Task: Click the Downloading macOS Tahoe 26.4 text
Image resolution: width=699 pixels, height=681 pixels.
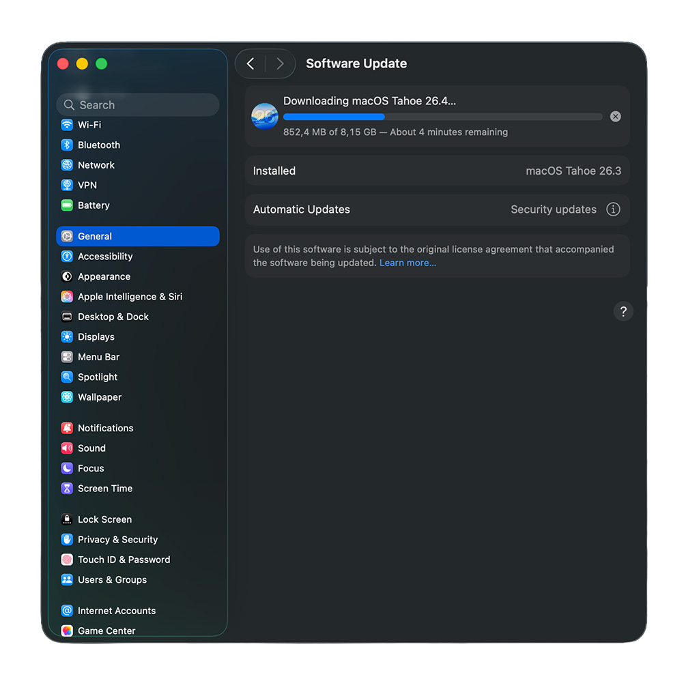Action: click(x=369, y=101)
